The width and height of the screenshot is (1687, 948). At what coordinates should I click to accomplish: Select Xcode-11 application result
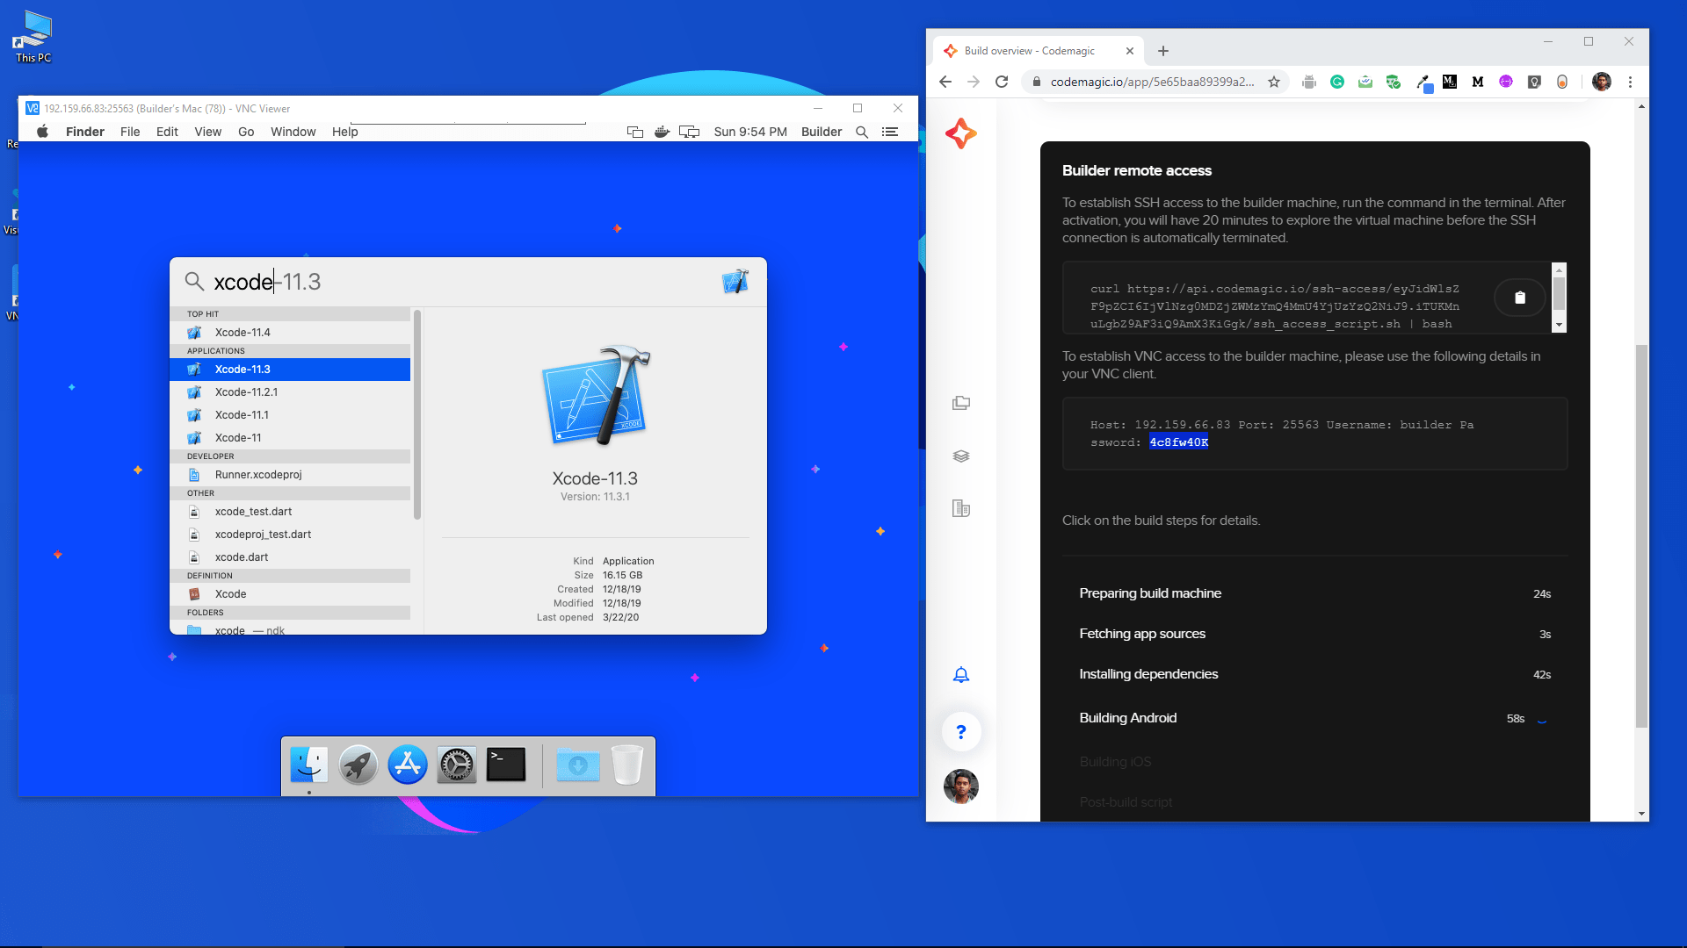290,438
